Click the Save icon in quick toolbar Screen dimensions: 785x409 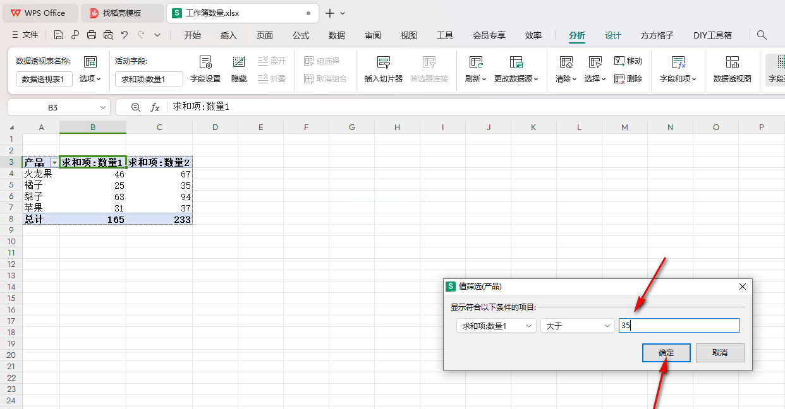[x=59, y=35]
